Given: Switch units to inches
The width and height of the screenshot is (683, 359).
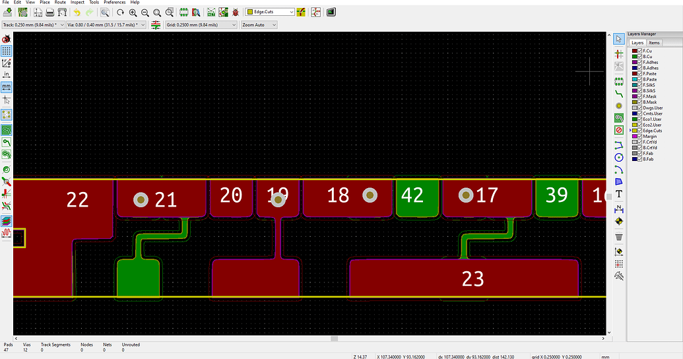Looking at the screenshot, I should point(6,75).
